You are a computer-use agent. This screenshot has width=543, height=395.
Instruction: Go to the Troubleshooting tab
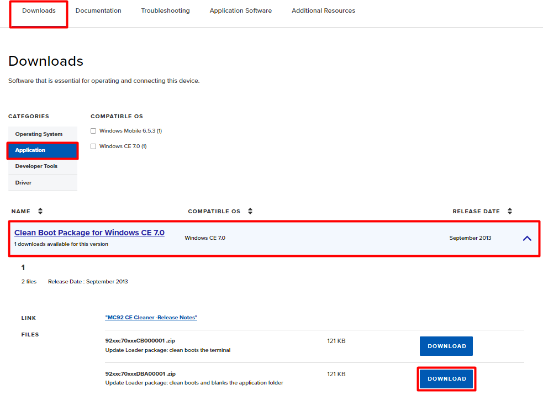(165, 11)
